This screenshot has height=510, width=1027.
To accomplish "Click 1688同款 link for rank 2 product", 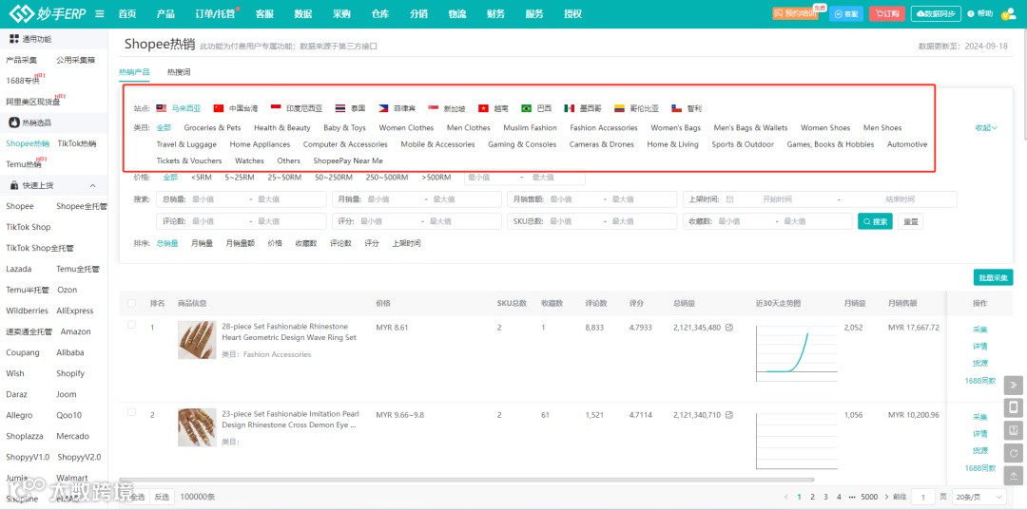I will click(x=979, y=468).
